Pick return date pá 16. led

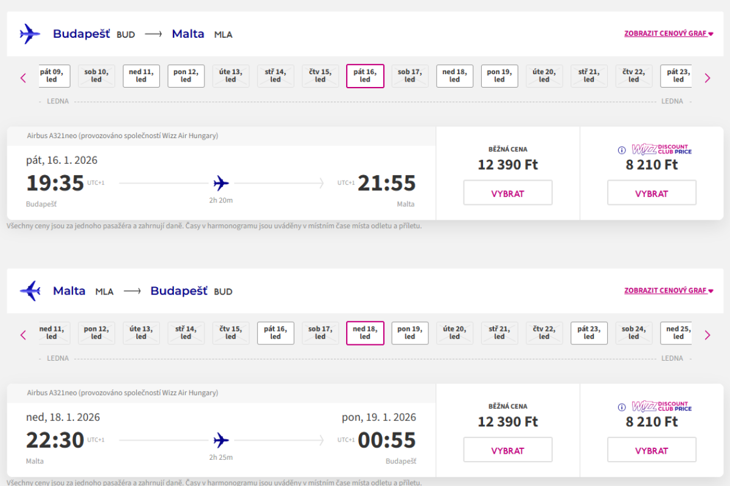[x=276, y=333]
